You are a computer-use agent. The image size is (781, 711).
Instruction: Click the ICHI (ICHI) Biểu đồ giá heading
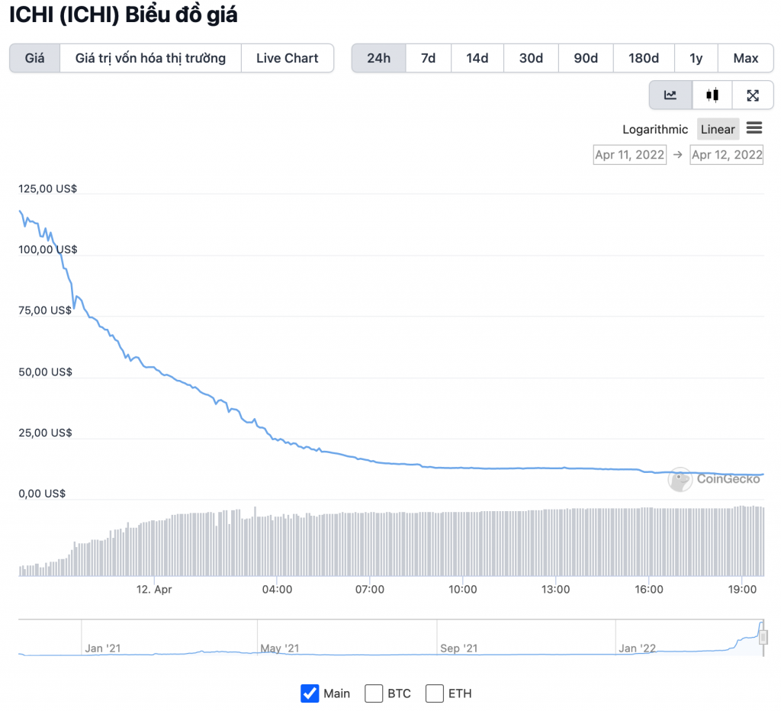click(123, 15)
